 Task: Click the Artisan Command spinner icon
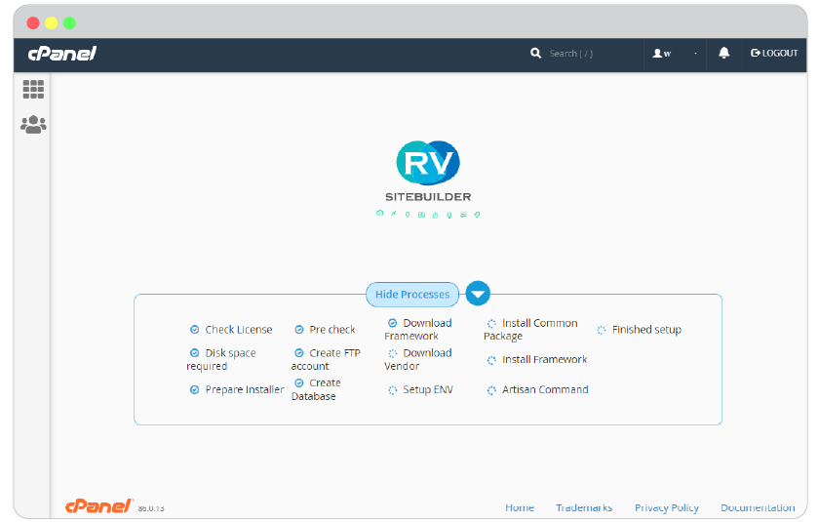(491, 390)
